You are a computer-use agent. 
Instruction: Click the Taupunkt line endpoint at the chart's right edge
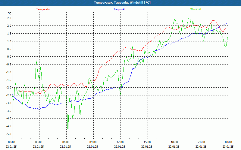(227, 23)
